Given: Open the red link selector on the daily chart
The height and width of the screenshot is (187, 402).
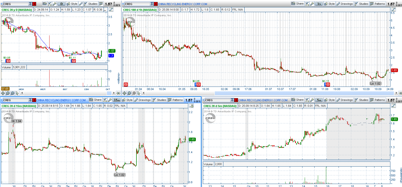Looking at the screenshot, I should (x=34, y=4).
